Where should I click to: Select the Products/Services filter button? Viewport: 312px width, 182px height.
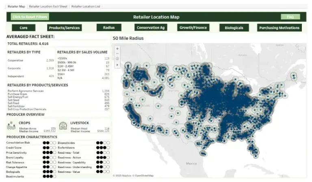64,28
